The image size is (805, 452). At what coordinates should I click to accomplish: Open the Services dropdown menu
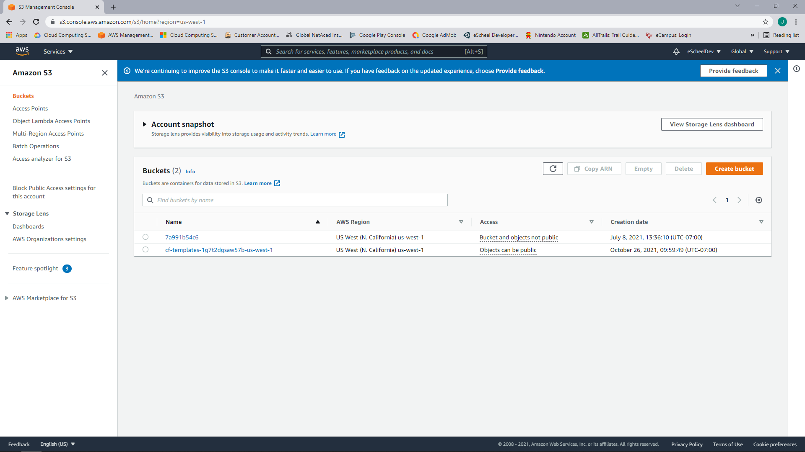click(58, 51)
